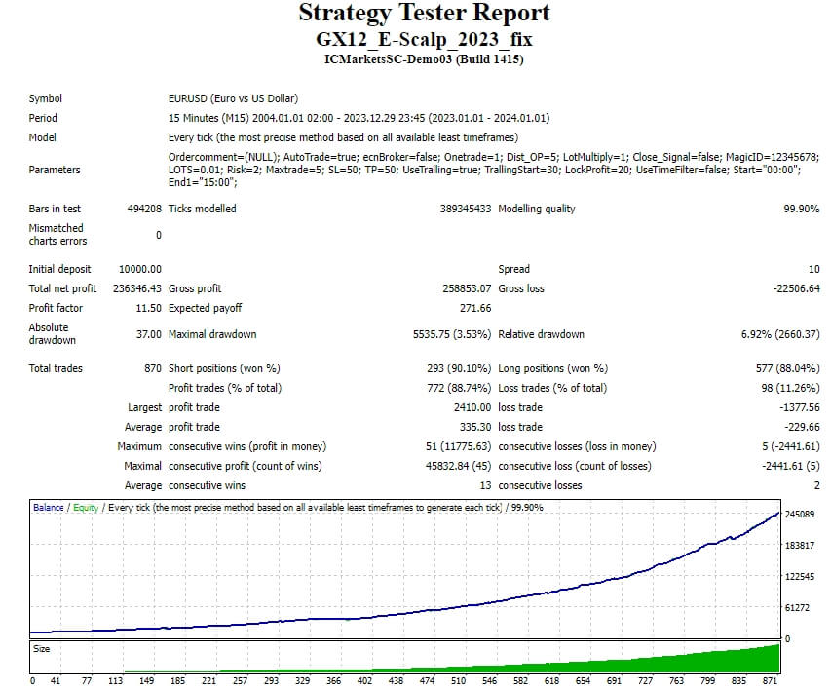The image size is (831, 689).
Task: Click the 'Symbol' row label
Action: [x=45, y=98]
